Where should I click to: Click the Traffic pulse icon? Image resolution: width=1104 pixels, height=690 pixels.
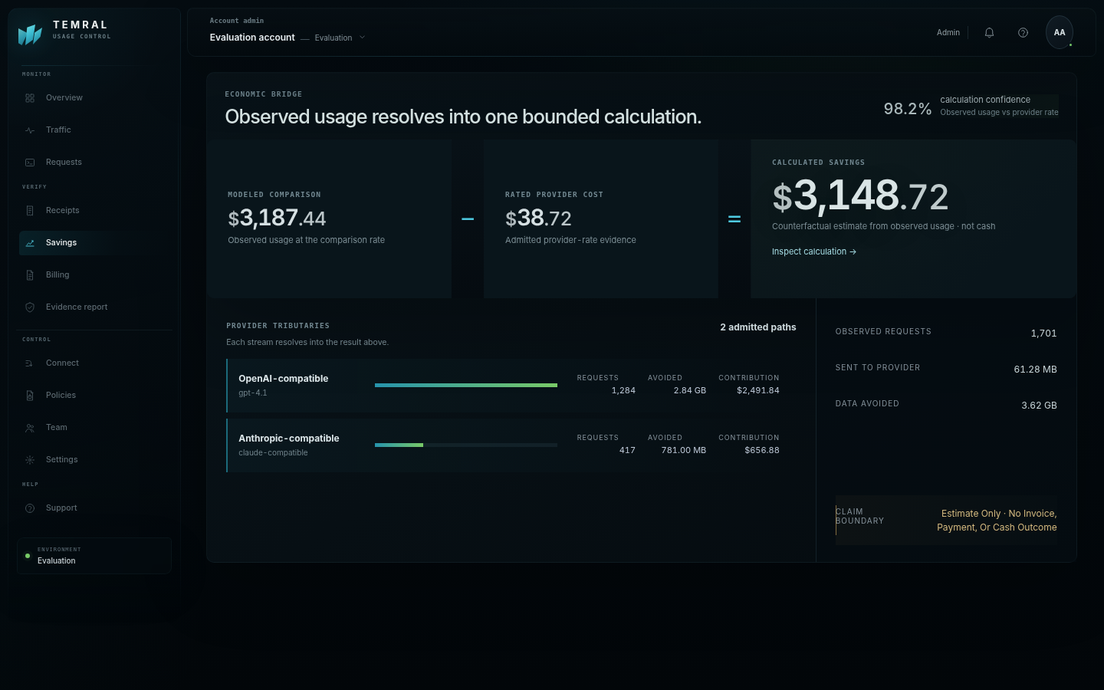30,130
